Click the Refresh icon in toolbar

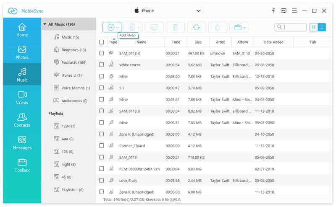[x=196, y=27]
